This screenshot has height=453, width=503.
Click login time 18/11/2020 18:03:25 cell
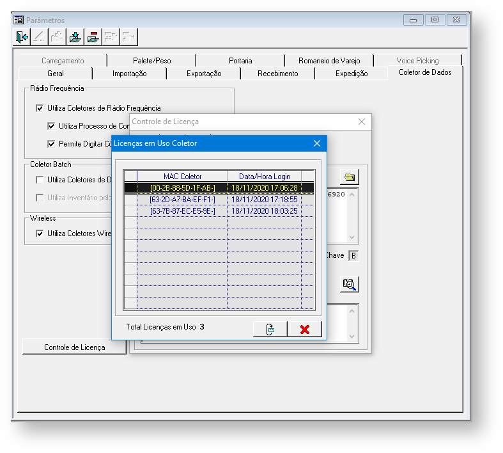[x=265, y=211]
